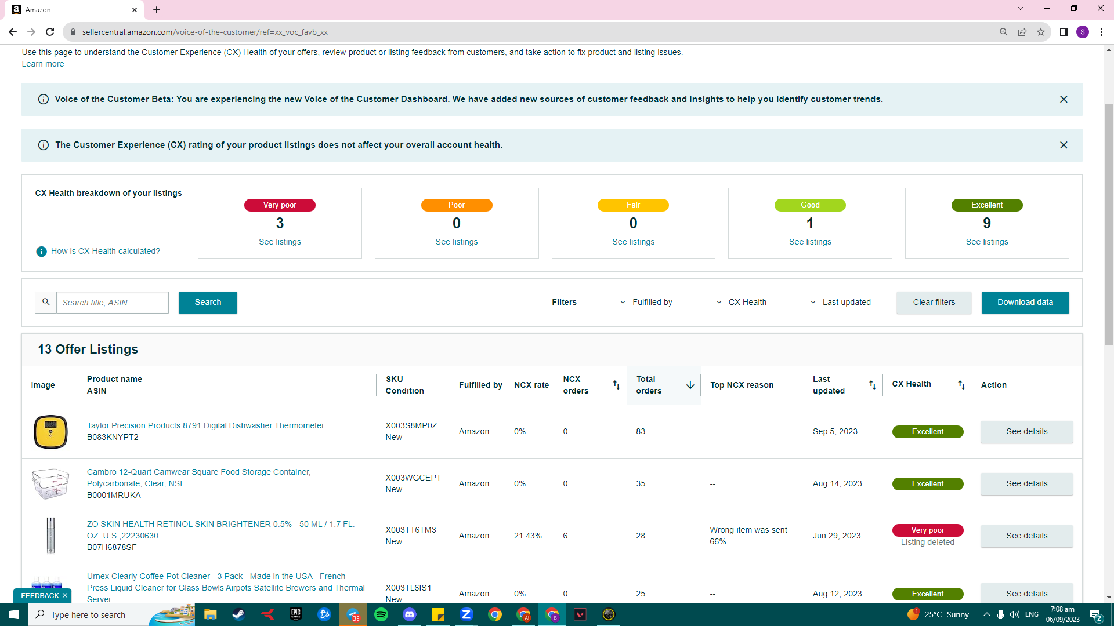See details for Taylor Thermometer row
The height and width of the screenshot is (626, 1114).
point(1026,432)
